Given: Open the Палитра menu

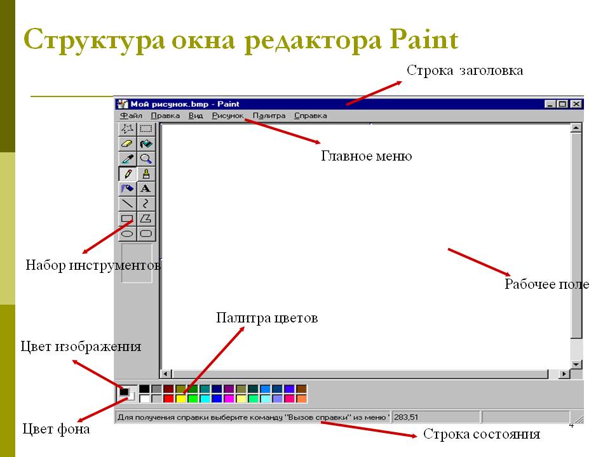Looking at the screenshot, I should (269, 116).
